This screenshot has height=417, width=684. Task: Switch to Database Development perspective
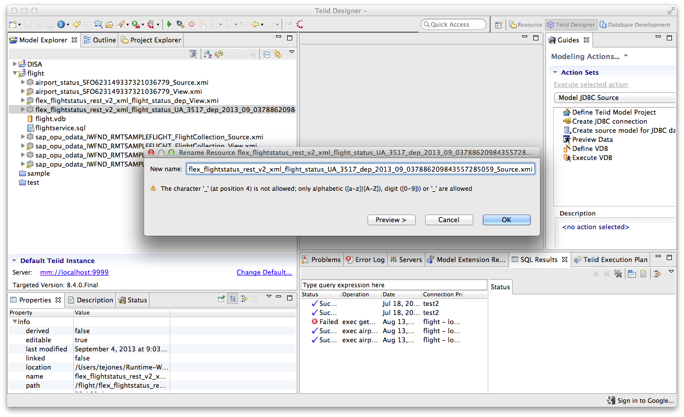[635, 24]
